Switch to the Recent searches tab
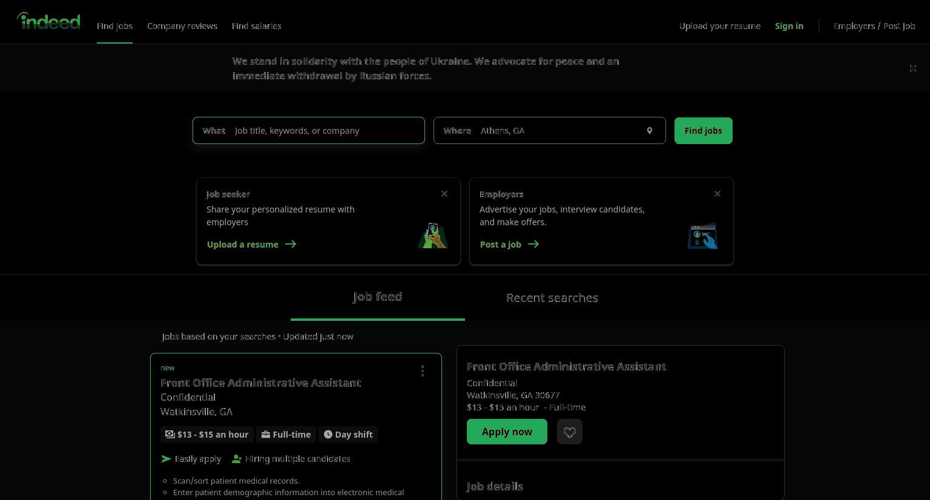This screenshot has width=930, height=500. coord(552,298)
